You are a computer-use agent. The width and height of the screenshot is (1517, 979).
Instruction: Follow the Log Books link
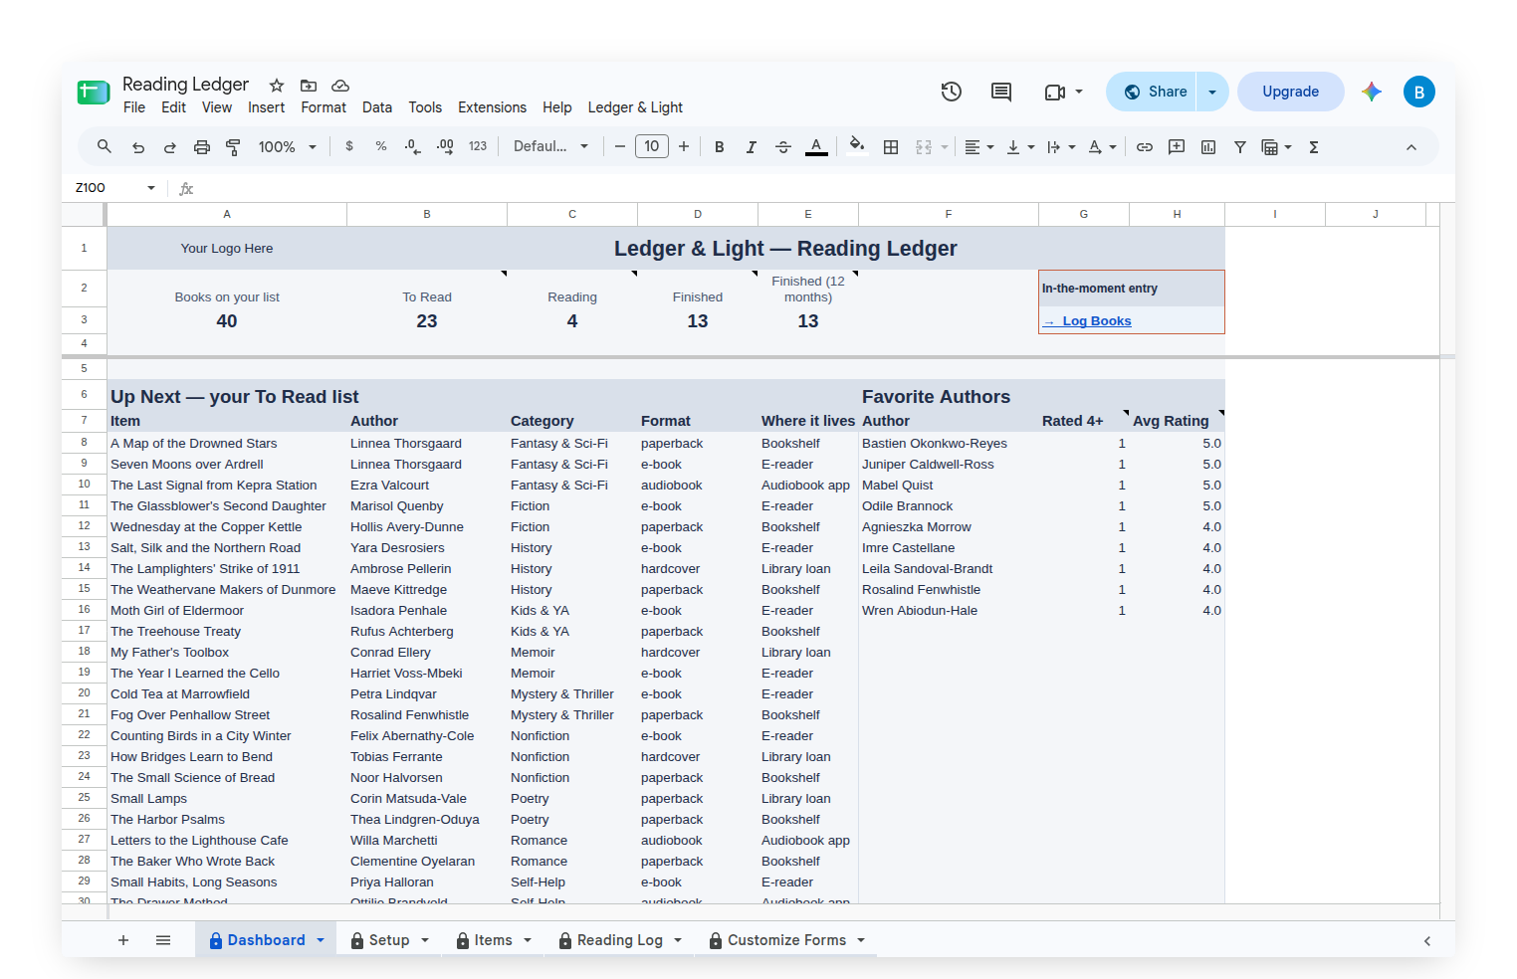pyautogui.click(x=1087, y=321)
